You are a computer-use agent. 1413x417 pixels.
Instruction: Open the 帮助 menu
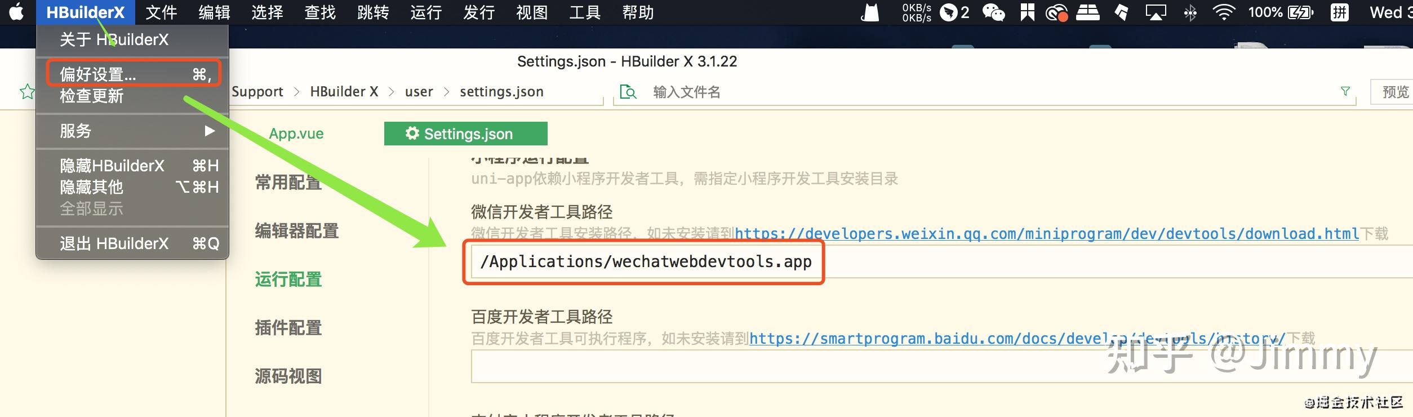pyautogui.click(x=638, y=12)
